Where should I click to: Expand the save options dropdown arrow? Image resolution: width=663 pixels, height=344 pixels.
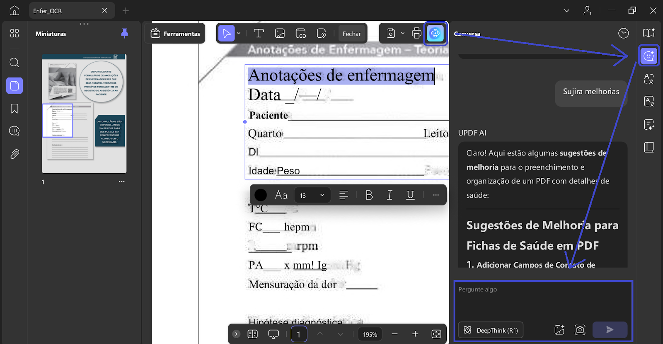pyautogui.click(x=402, y=33)
